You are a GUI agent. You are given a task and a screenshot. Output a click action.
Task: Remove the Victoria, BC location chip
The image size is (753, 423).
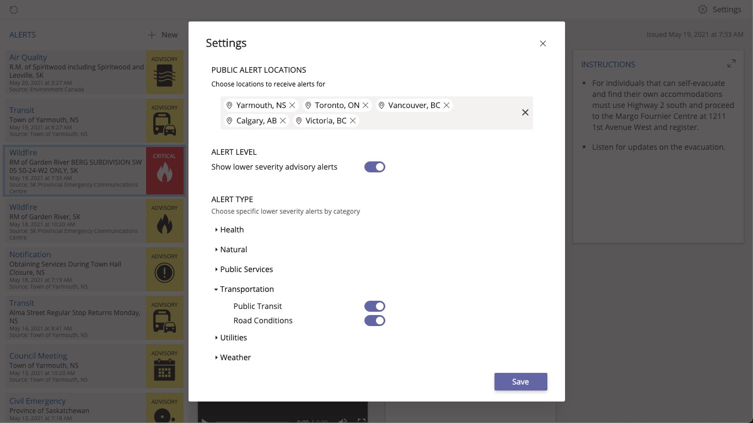353,121
